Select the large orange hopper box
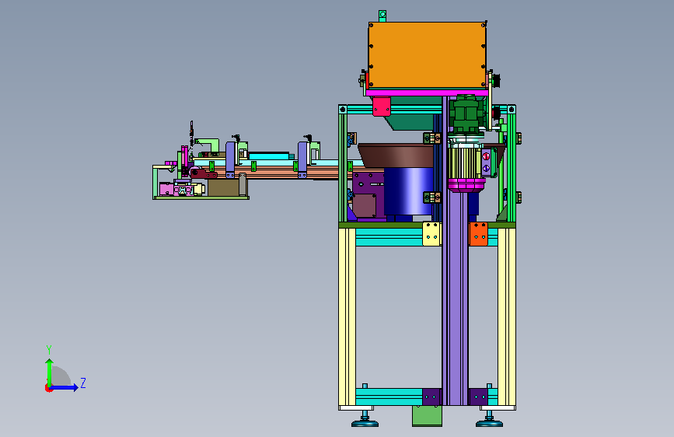The width and height of the screenshot is (674, 437). pos(427,55)
